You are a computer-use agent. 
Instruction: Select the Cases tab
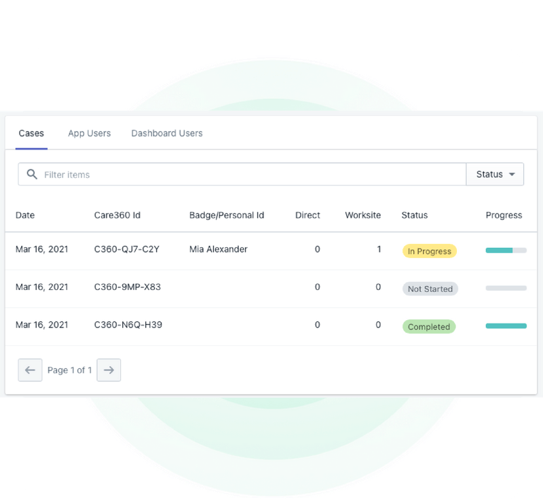[31, 133]
